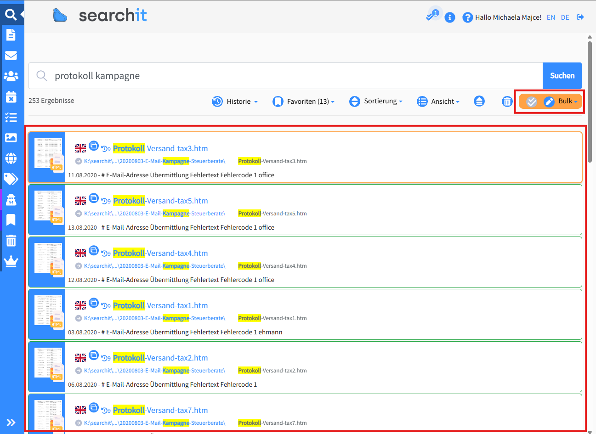Screen dimensions: 596x434
Task: Open the info icon in the header
Action: pos(450,17)
